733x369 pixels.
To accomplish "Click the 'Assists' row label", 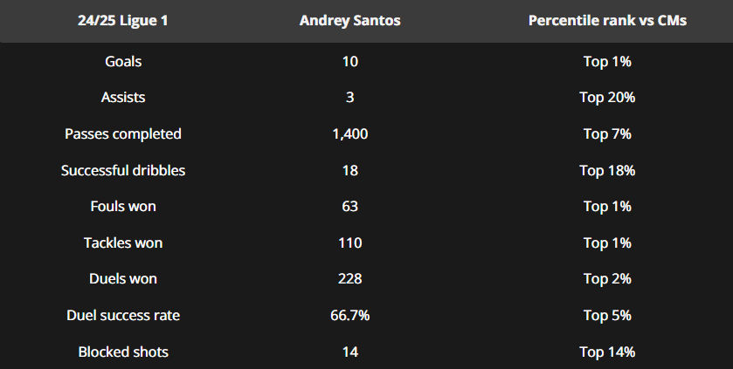I will coord(122,98).
